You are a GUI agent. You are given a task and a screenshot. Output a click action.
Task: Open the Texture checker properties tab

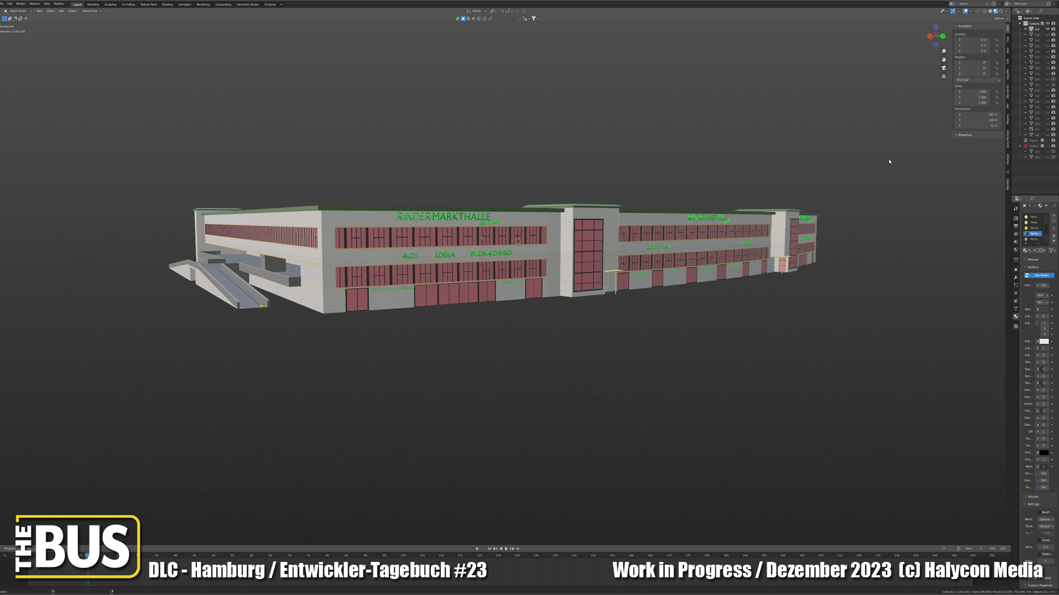[1016, 326]
